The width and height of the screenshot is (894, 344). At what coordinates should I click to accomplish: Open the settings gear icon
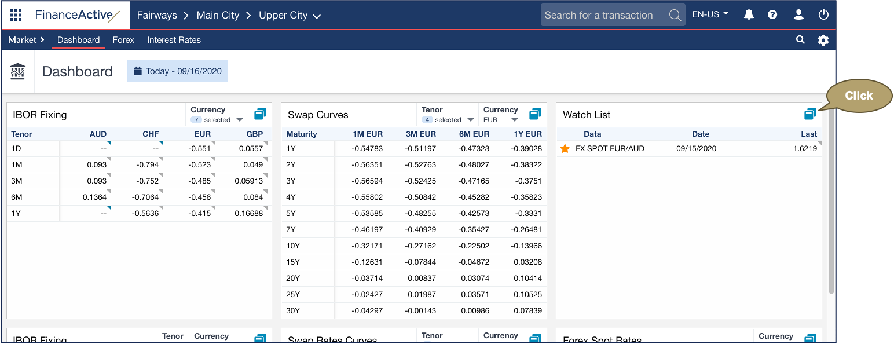pyautogui.click(x=823, y=40)
